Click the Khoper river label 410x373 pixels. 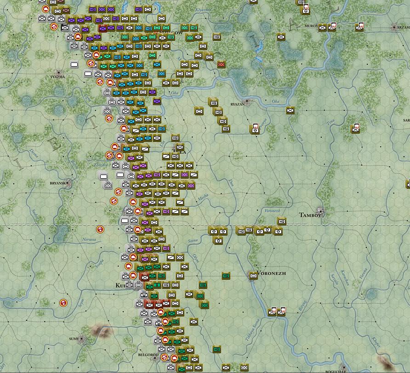point(376,342)
